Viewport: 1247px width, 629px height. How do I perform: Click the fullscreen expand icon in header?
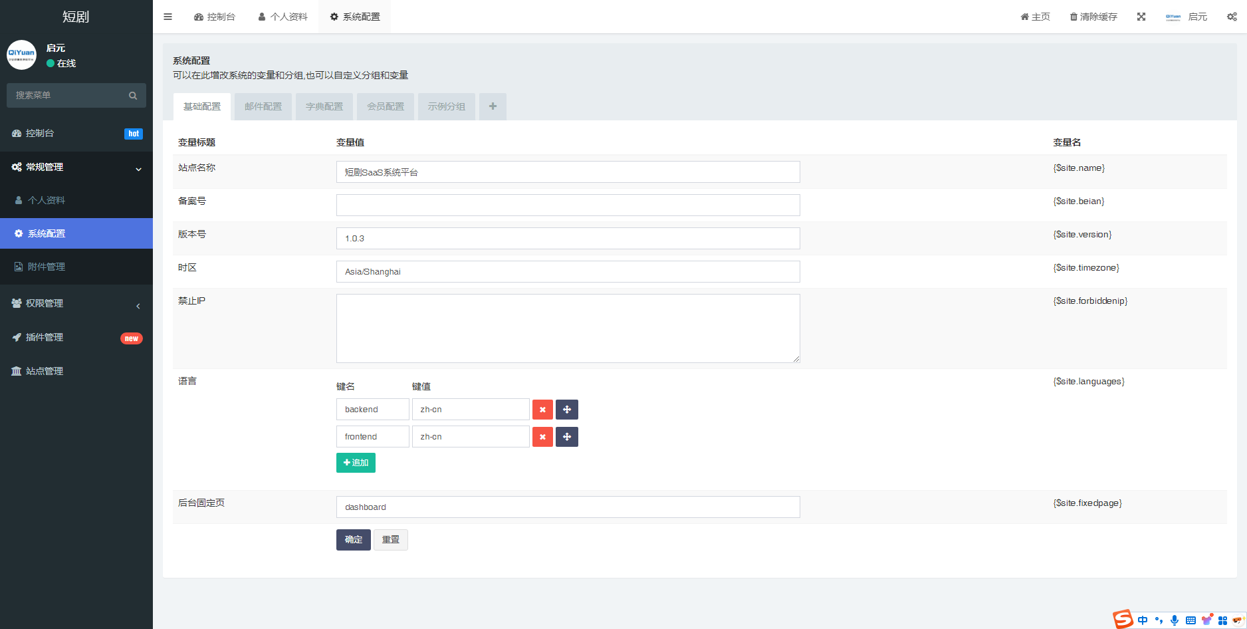click(1141, 17)
